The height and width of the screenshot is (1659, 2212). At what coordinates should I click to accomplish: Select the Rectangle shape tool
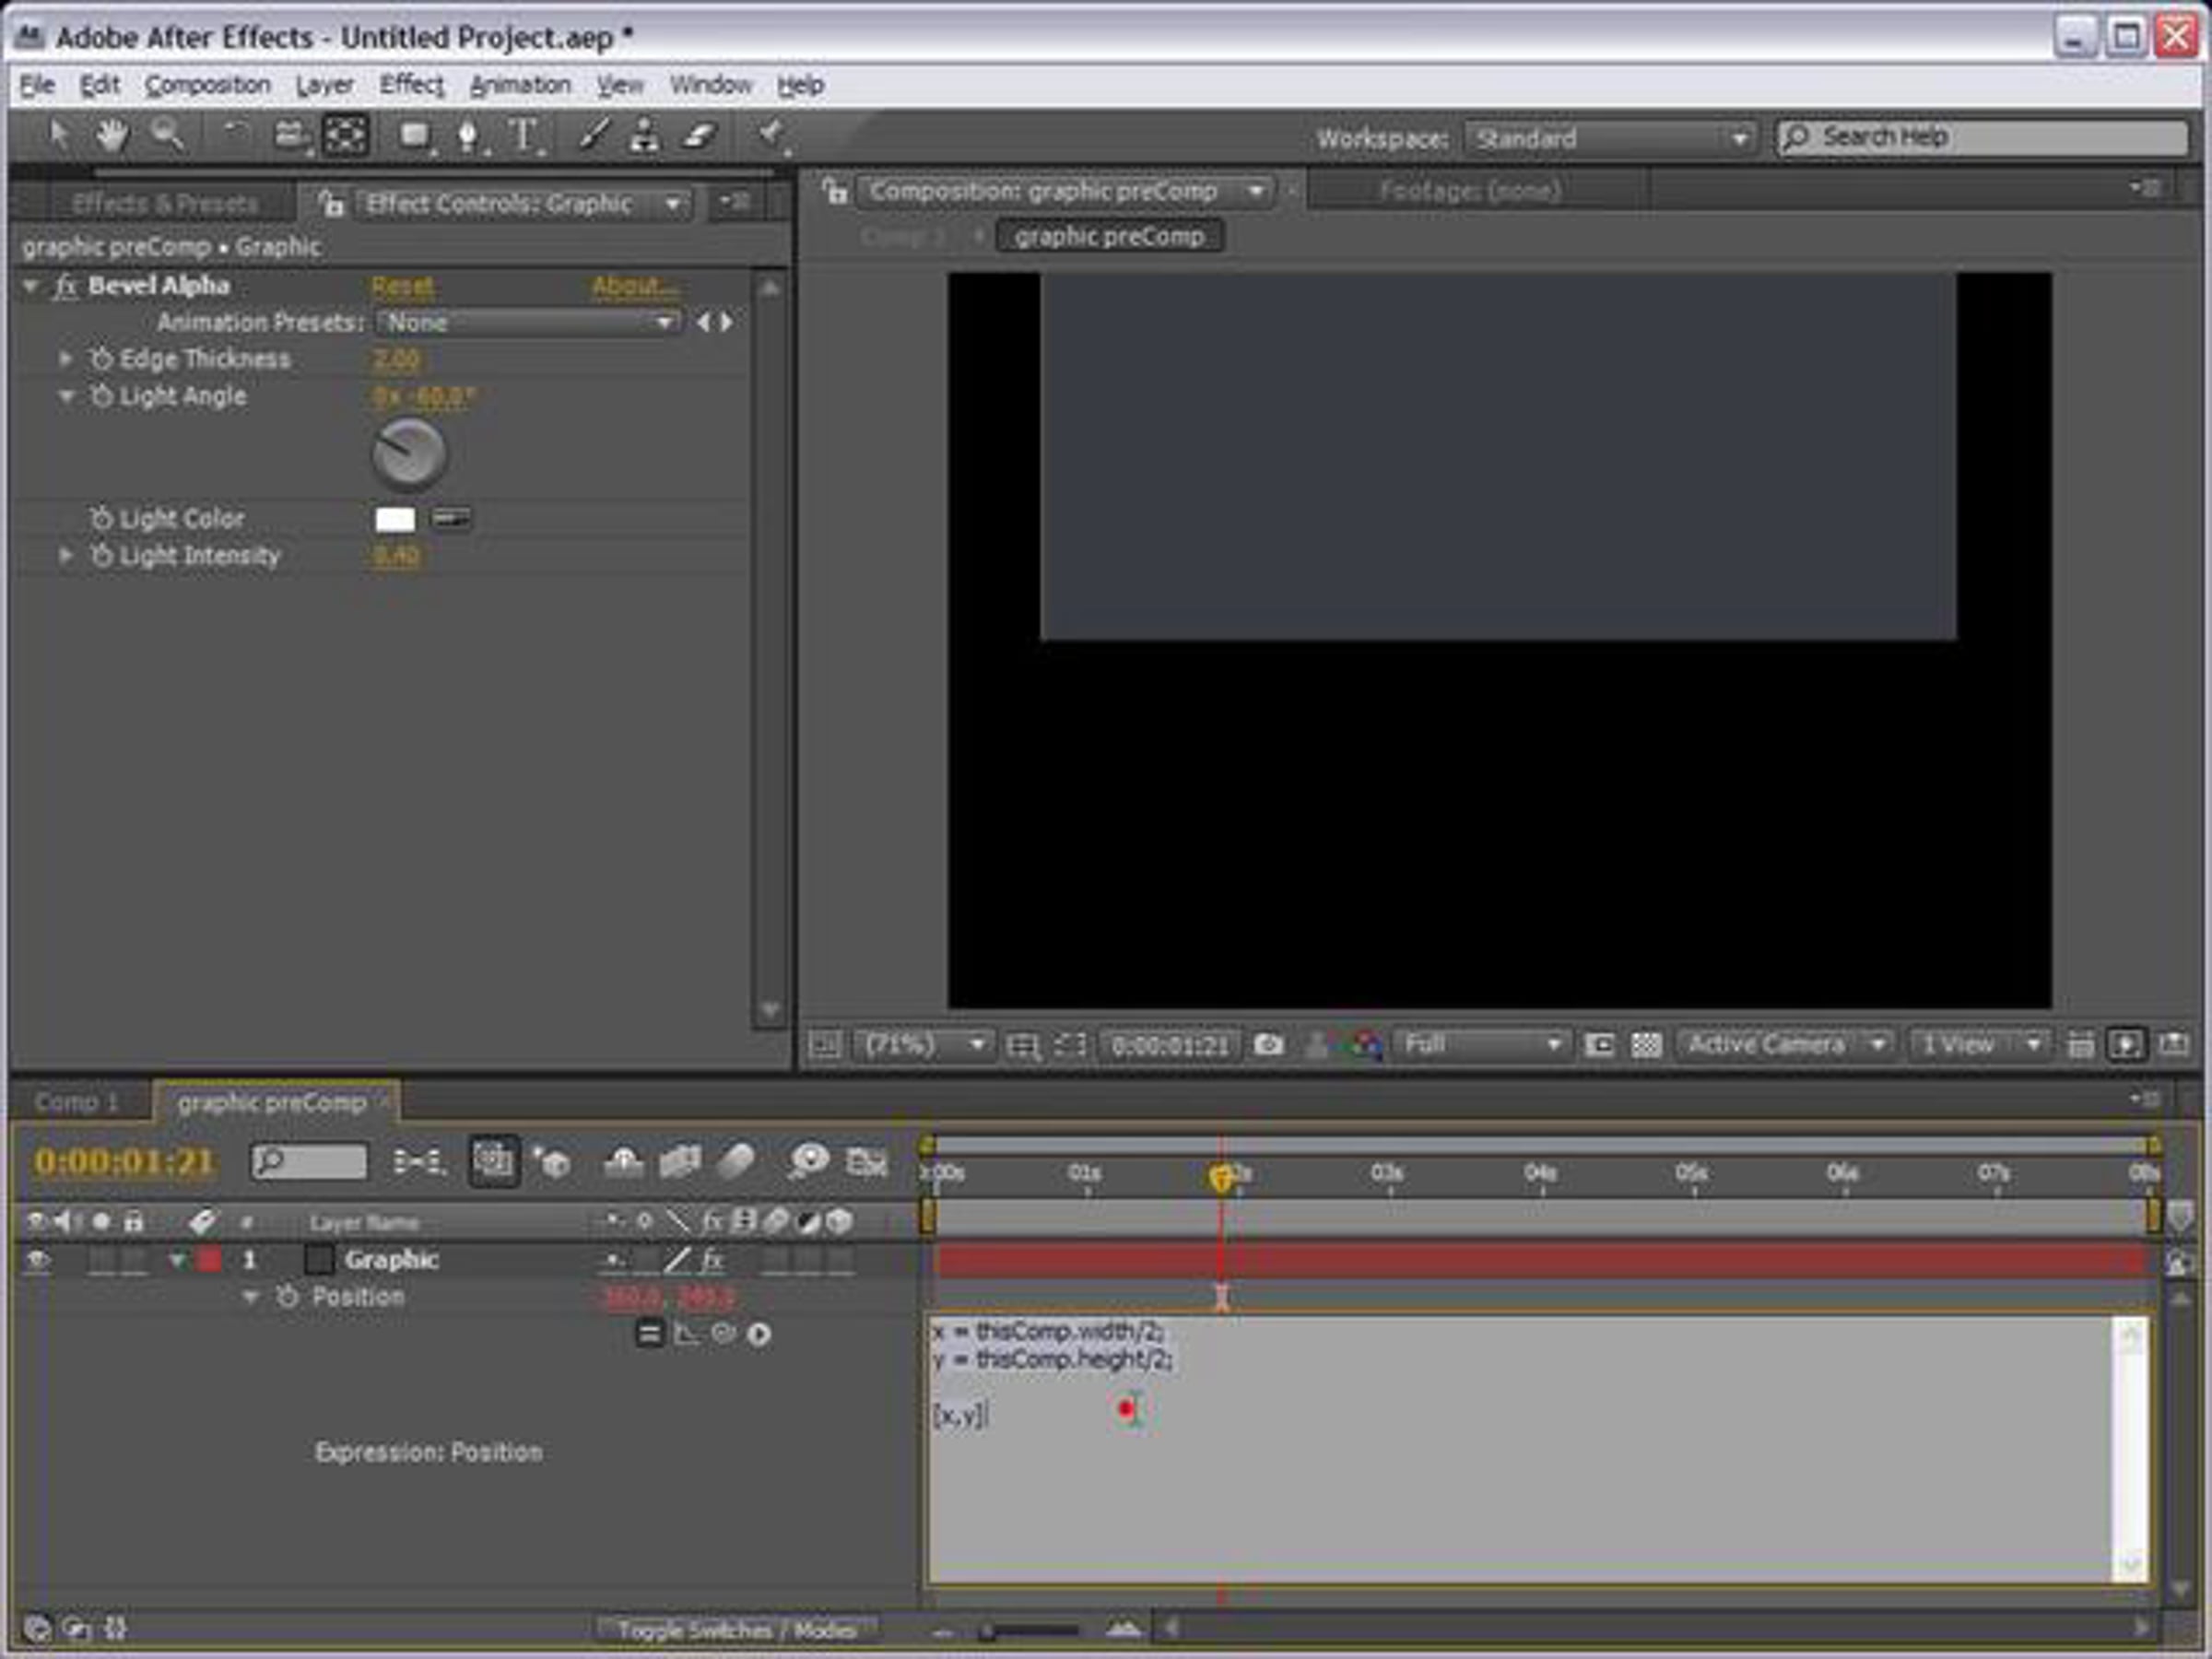coord(415,135)
